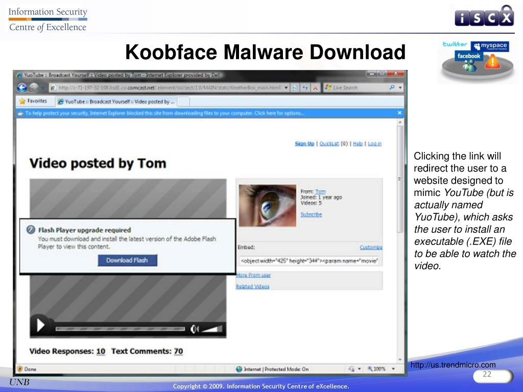Click the Sign Up link

coord(304,143)
